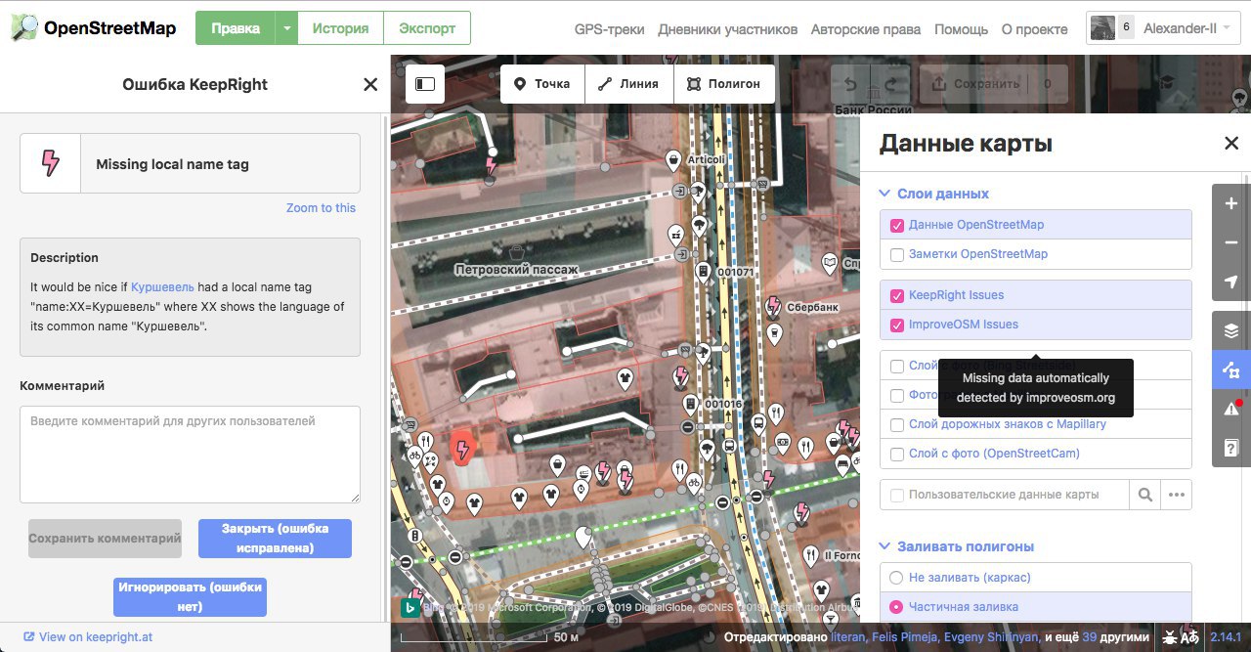The width and height of the screenshot is (1251, 652).
Task: Select the Линия add-line tool
Action: [629, 84]
